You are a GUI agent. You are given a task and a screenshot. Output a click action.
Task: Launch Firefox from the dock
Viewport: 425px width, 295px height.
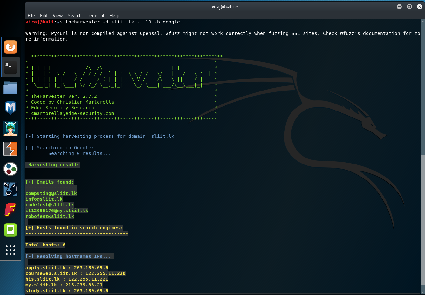(10, 47)
